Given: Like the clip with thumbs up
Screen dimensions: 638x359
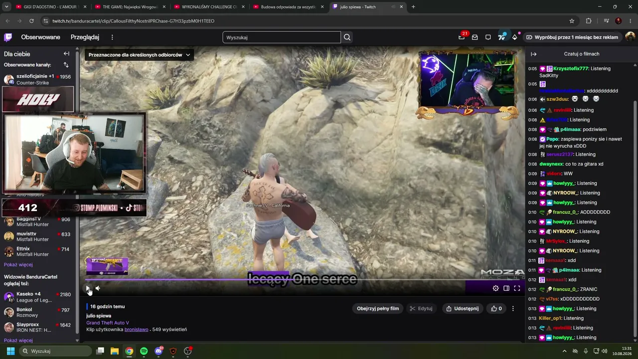Looking at the screenshot, I should pyautogui.click(x=496, y=309).
